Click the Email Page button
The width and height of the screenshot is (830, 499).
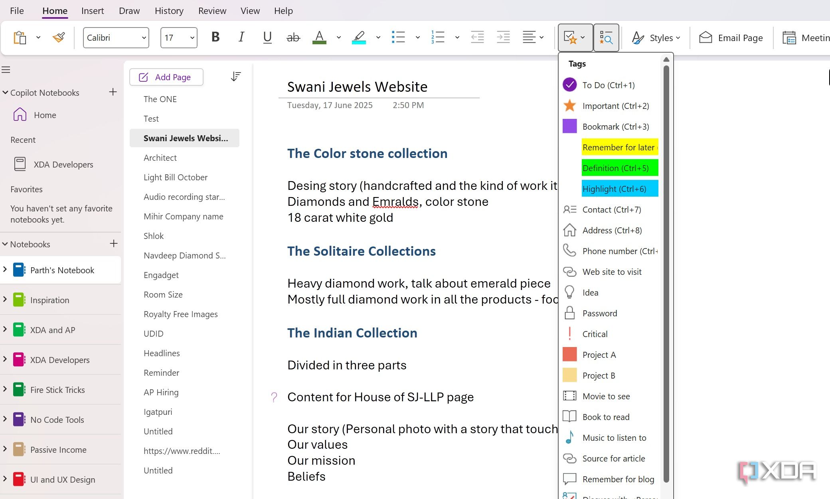point(731,38)
